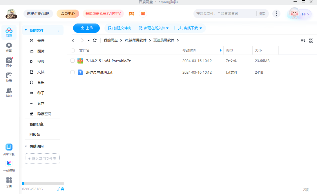The image size is (317, 194).
Task: Go forward with the right arrow
Action: coord(82,40)
